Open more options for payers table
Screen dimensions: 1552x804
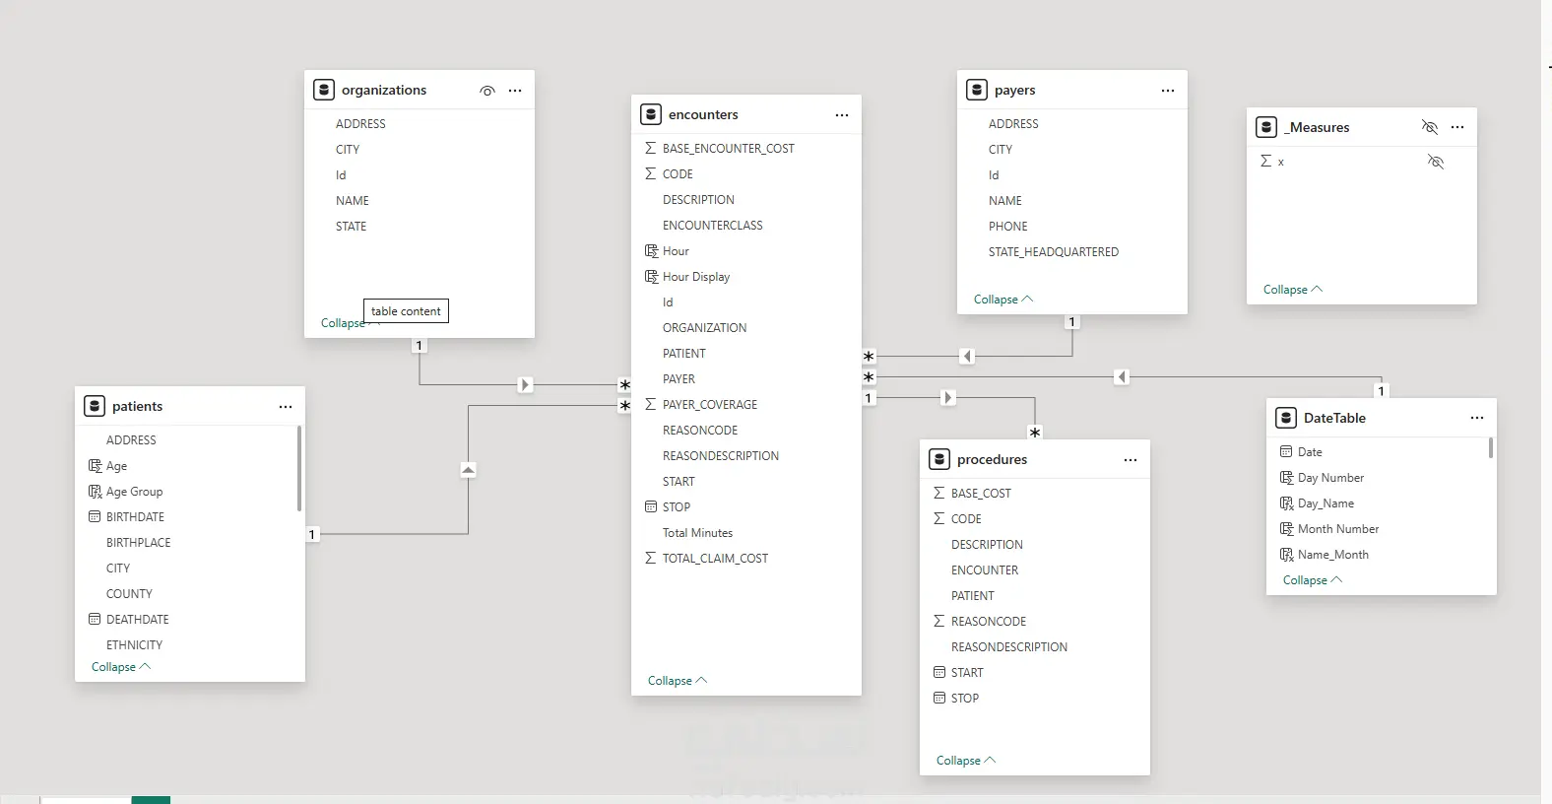click(x=1168, y=91)
